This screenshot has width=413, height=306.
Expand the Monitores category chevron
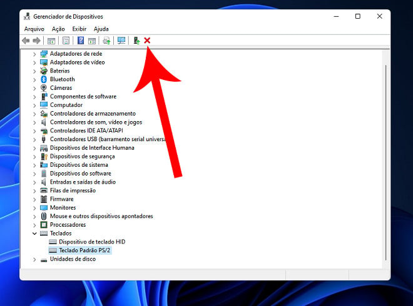[x=34, y=208]
